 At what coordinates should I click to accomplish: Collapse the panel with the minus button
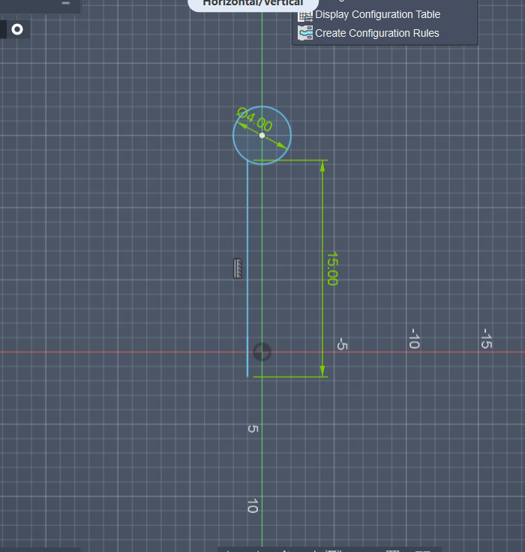coord(66,3)
